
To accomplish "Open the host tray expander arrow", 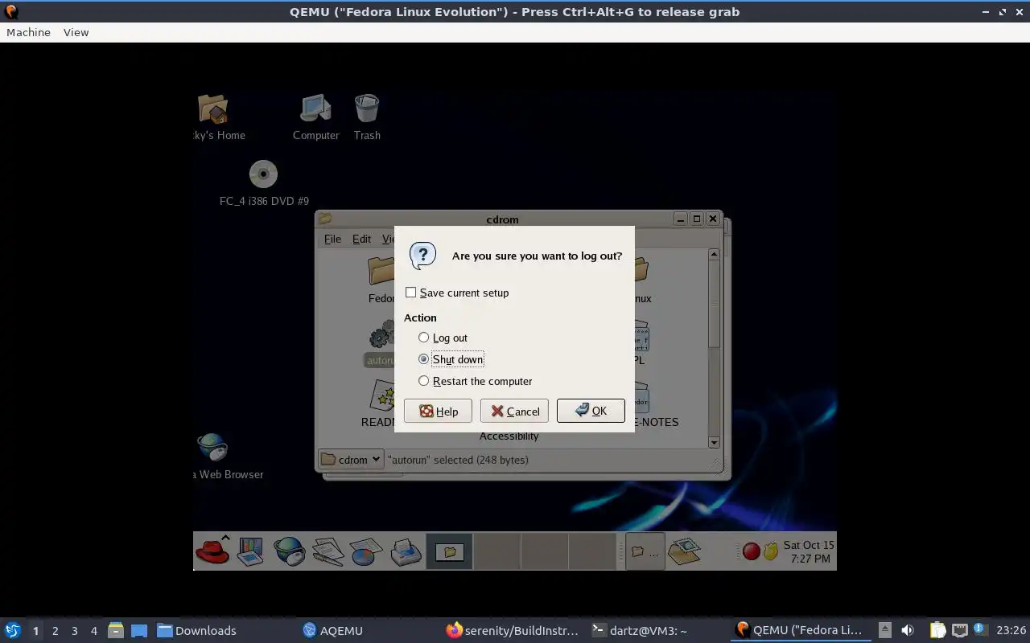I will click(x=885, y=630).
